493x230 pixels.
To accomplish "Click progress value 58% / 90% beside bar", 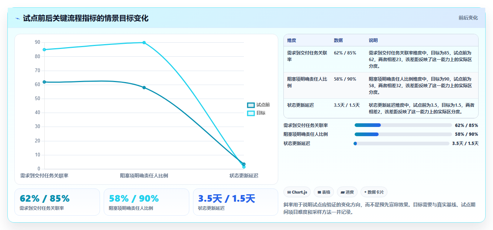I will [466, 134].
